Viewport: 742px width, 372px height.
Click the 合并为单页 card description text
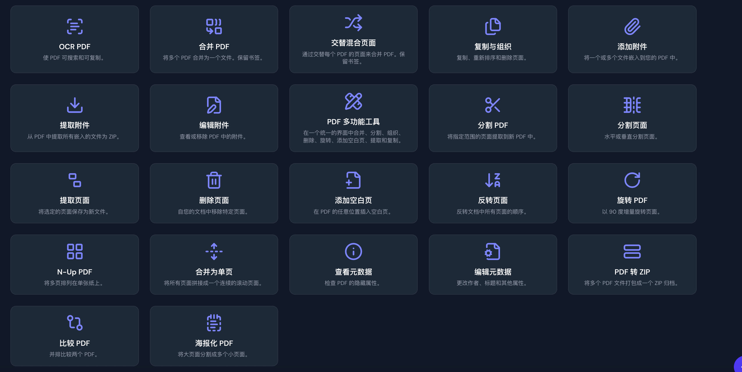coord(214,283)
